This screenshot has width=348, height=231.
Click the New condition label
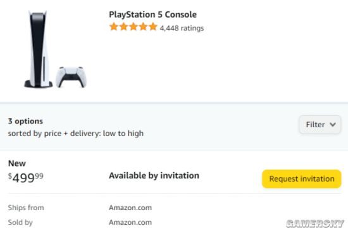(x=17, y=163)
